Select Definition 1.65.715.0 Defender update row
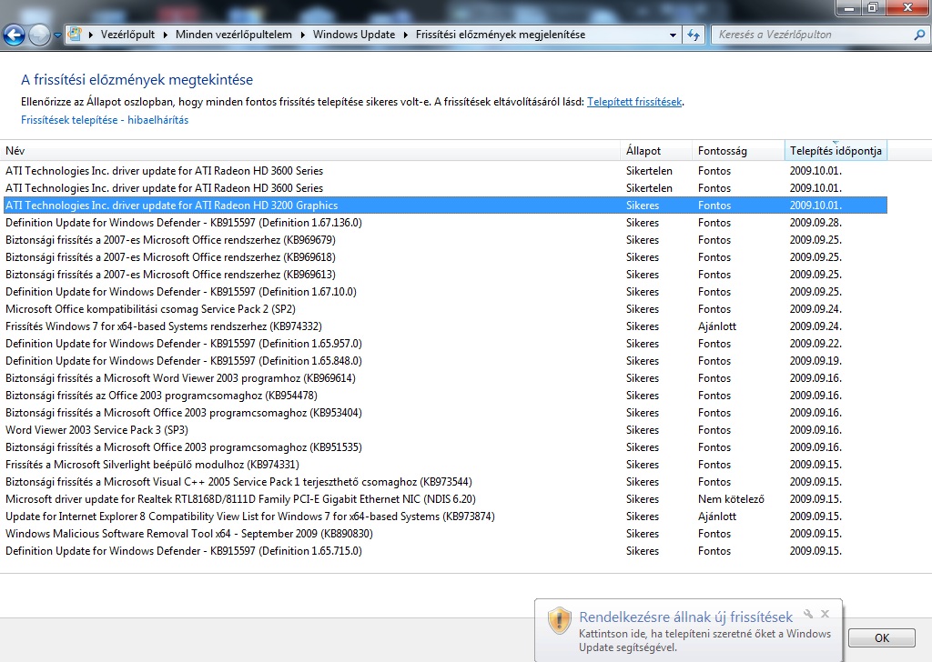The height and width of the screenshot is (662, 932). point(445,551)
